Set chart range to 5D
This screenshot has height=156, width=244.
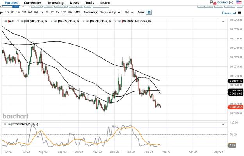point(12,12)
